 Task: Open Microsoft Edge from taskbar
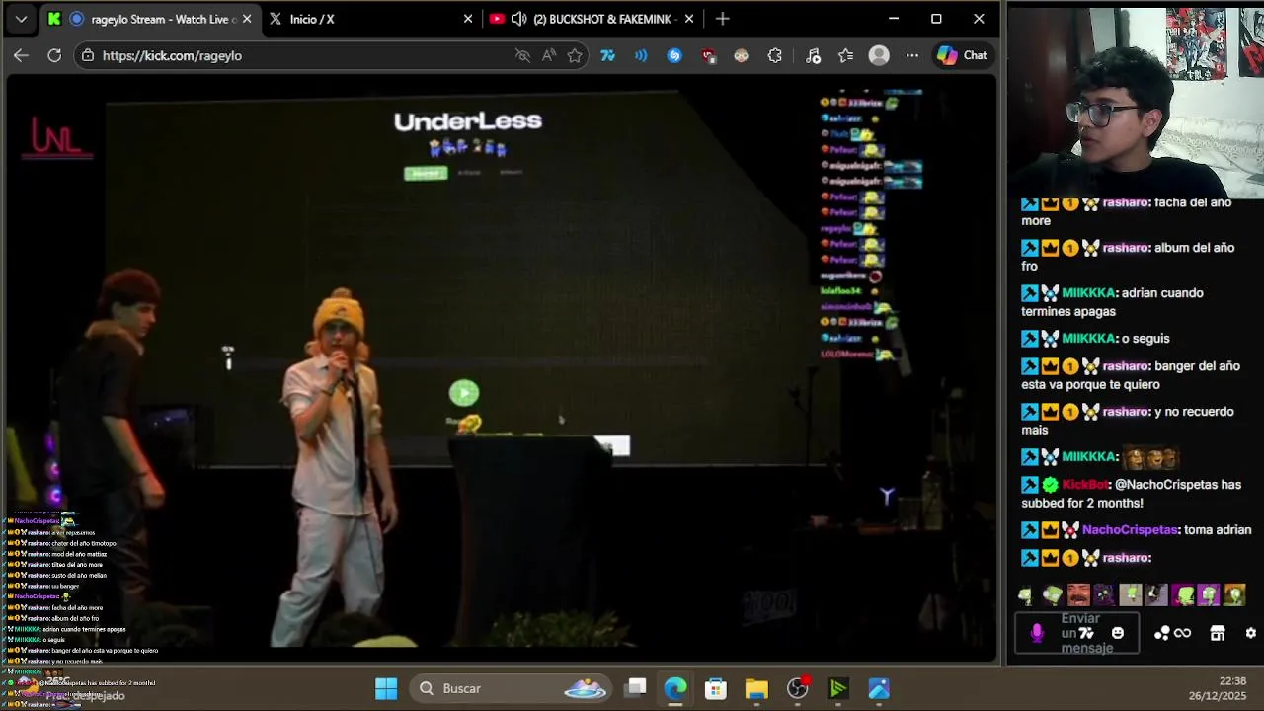tap(675, 688)
